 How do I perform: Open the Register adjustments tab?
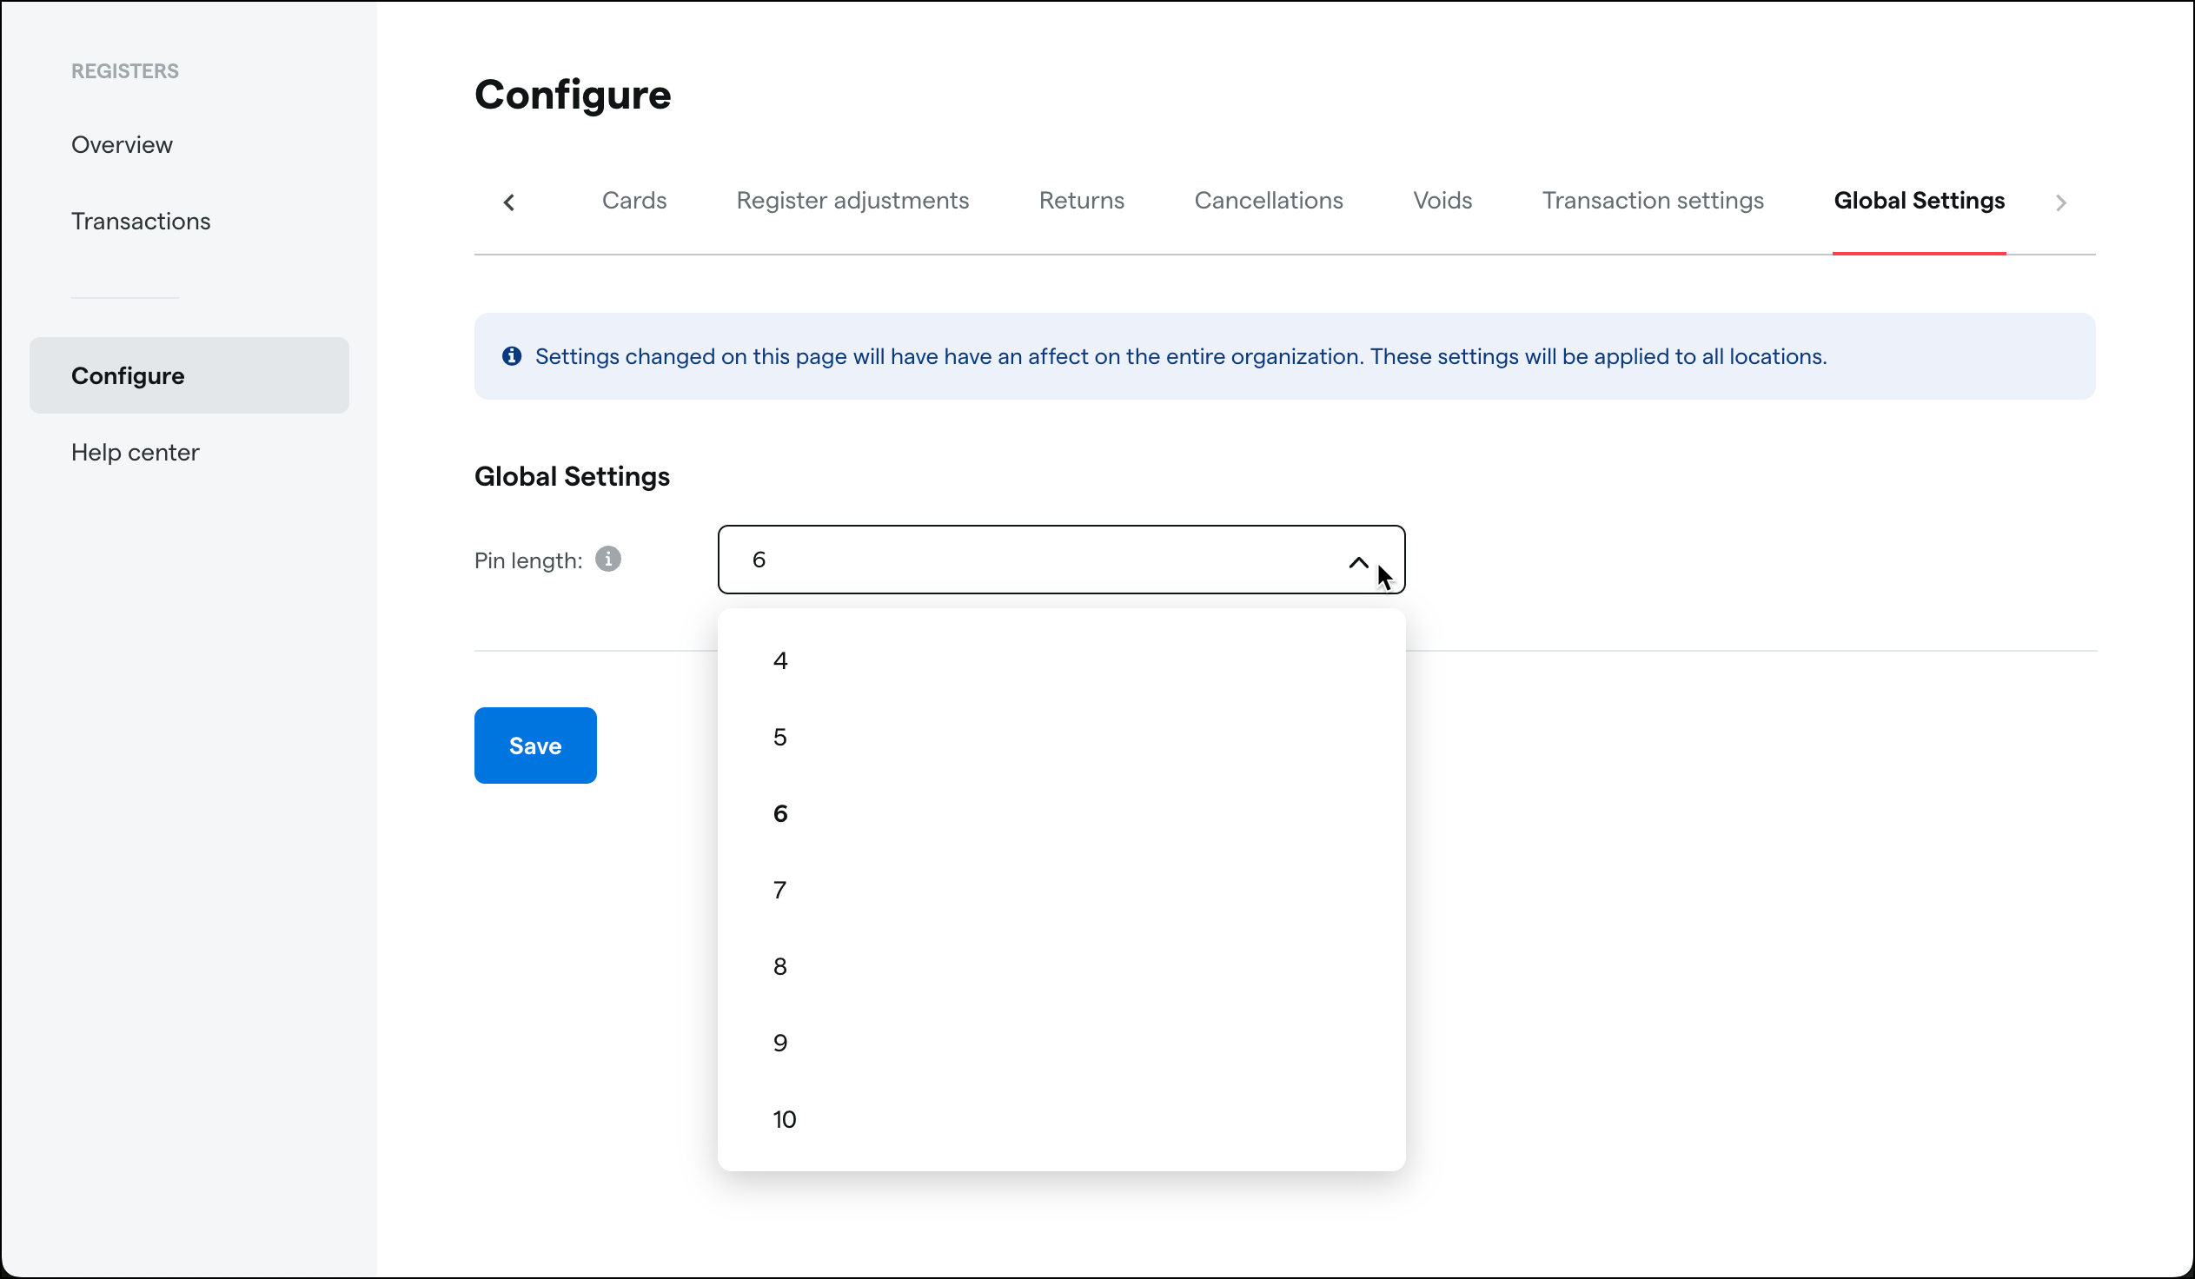click(852, 200)
